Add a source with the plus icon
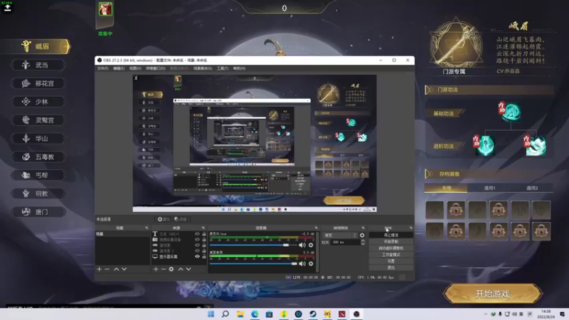 point(156,270)
